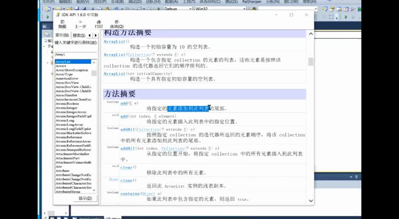Click the index list scroll-down arrow

click(x=94, y=190)
